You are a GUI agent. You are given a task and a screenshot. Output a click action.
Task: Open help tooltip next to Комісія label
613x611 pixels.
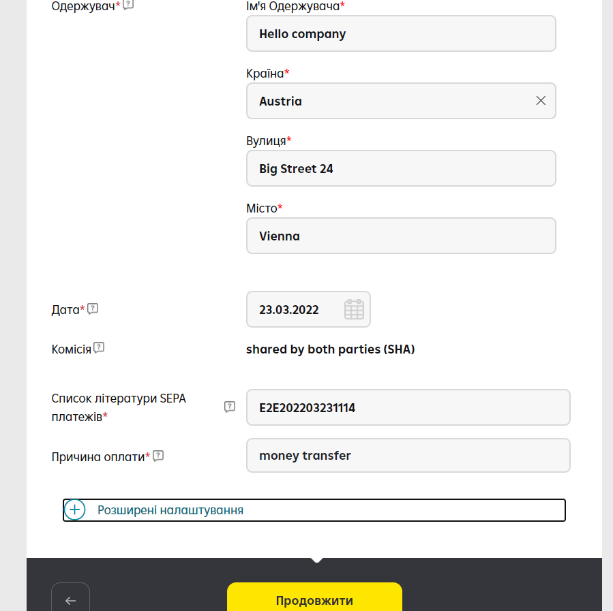pos(99,347)
